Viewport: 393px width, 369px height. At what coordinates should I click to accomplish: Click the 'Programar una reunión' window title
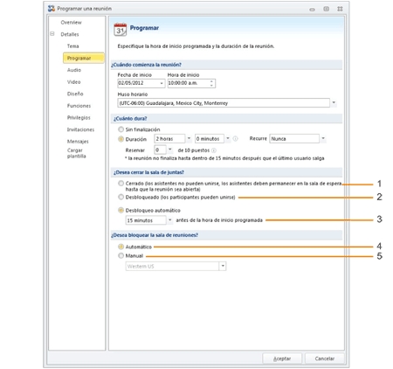(x=84, y=9)
